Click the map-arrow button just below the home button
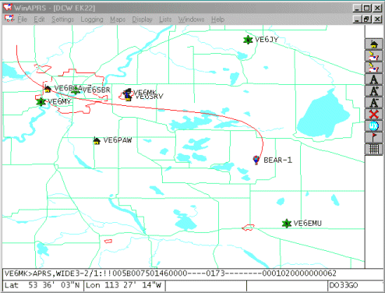This screenshot has height=293, width=385. 374,55
